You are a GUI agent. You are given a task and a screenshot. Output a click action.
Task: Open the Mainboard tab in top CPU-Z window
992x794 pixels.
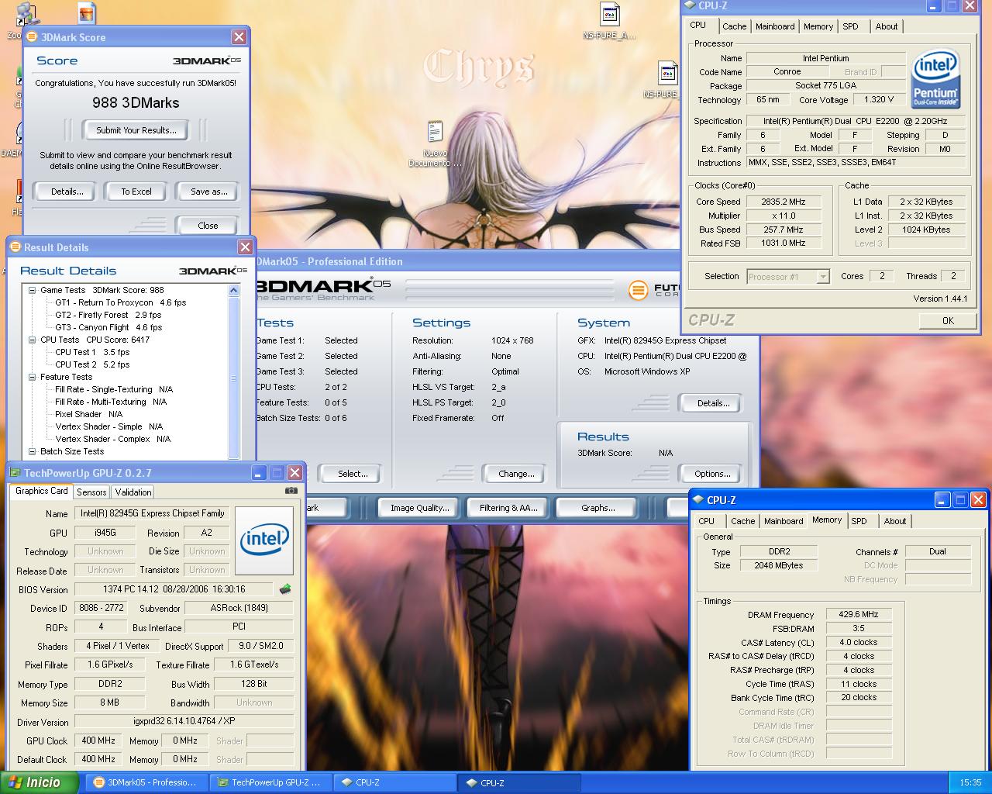point(775,26)
